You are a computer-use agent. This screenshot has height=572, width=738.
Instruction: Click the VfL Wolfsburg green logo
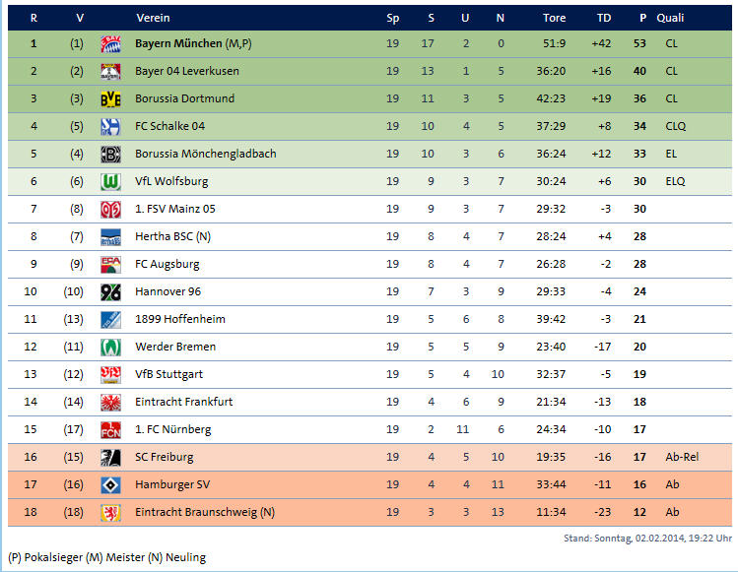[110, 181]
